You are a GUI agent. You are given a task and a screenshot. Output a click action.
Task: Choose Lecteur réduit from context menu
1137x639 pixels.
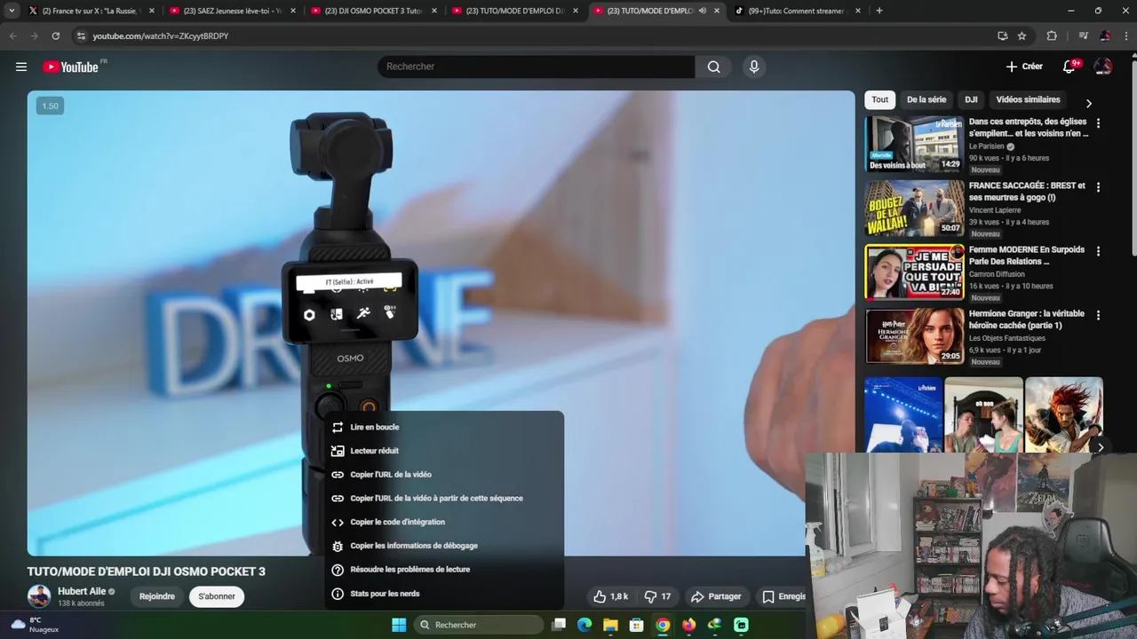[443, 451]
